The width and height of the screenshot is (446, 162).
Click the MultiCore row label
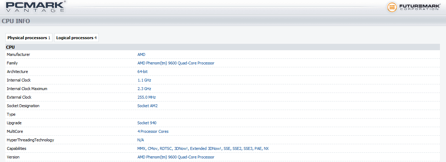(15, 131)
